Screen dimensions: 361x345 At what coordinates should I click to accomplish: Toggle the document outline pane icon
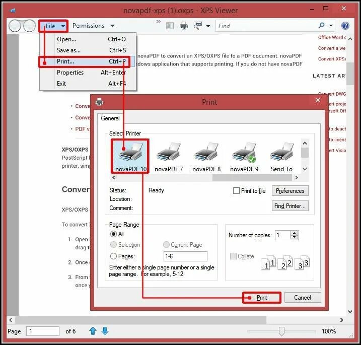point(170,26)
